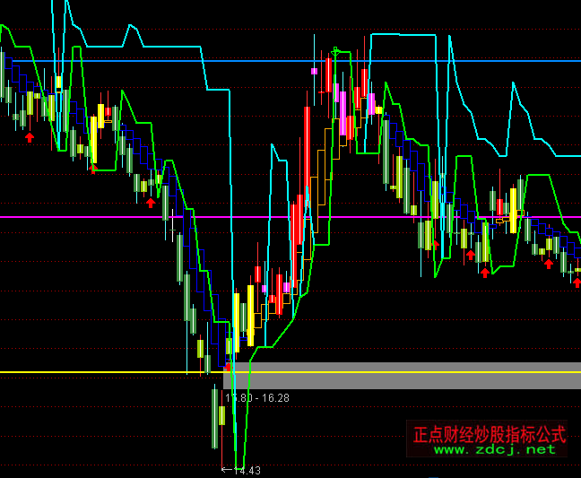Click the leftmost red up-arrow buy signal
The height and width of the screenshot is (478, 581).
30,137
